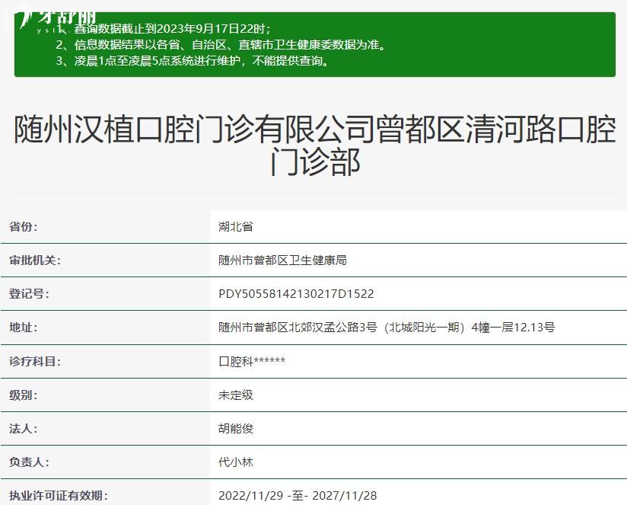Screen dimensions: 627x505
Task: Click the 登记号 label
Action: [29, 294]
